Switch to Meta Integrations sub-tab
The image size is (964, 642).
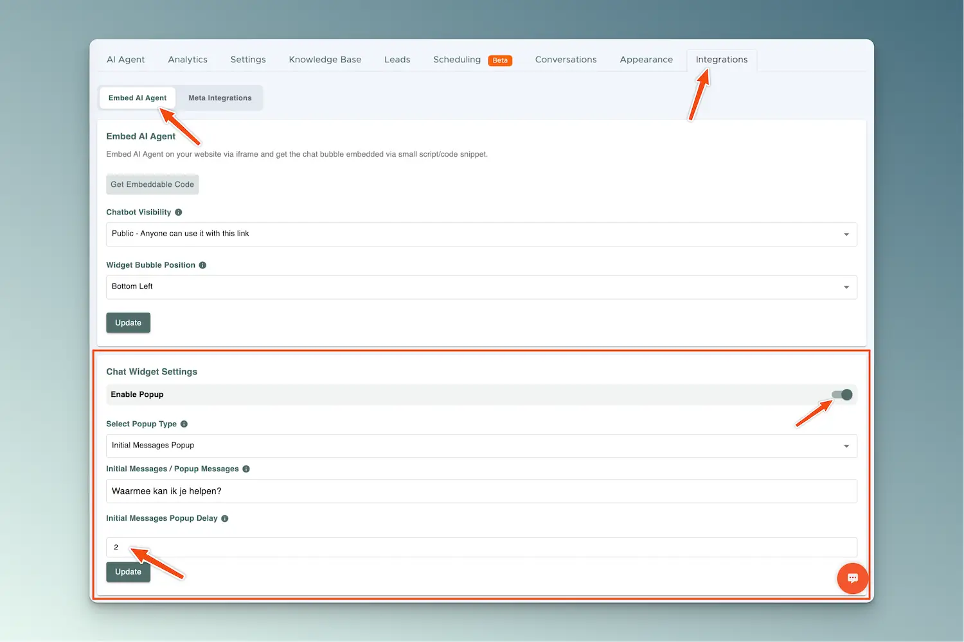pyautogui.click(x=220, y=98)
